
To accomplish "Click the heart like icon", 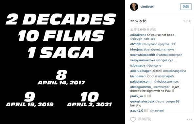I will (133, 119).
